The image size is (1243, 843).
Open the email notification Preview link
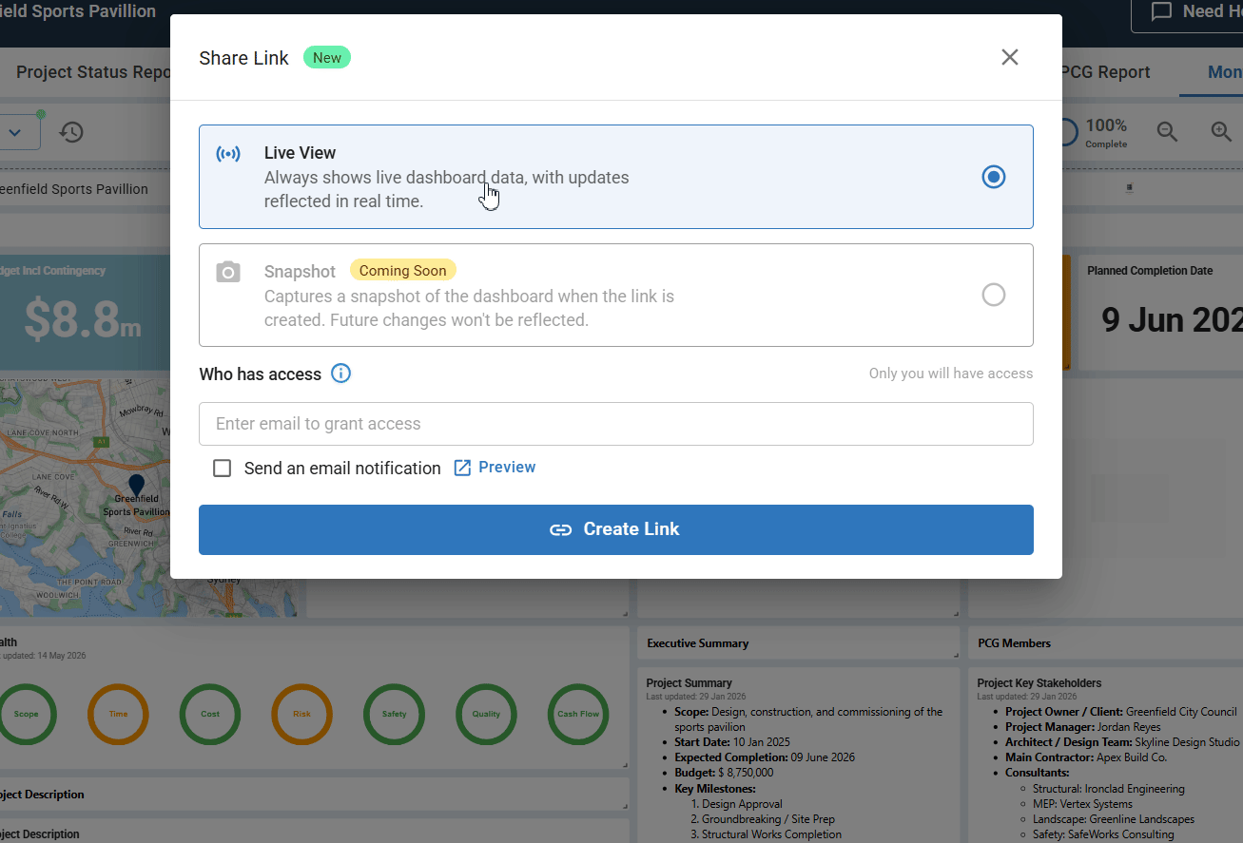pos(507,467)
